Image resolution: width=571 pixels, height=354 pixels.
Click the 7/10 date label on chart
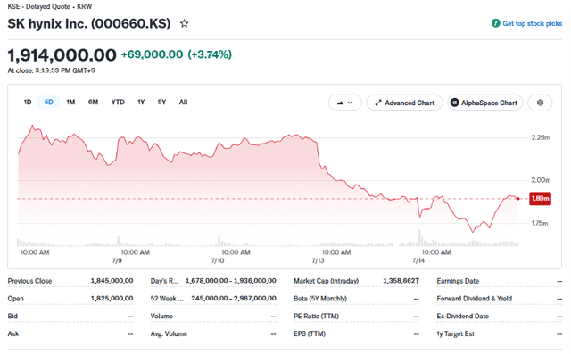pos(218,261)
